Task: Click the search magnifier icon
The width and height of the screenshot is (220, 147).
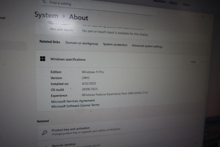Action: point(44,2)
